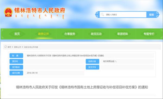Screen dimensions: 163x99
Task: Click the 锡林浩特市人民政府 site title
Action: 40,10
